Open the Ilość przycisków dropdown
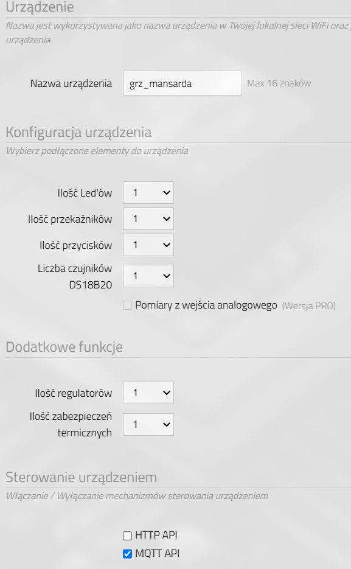The height and width of the screenshot is (569, 351). point(148,245)
